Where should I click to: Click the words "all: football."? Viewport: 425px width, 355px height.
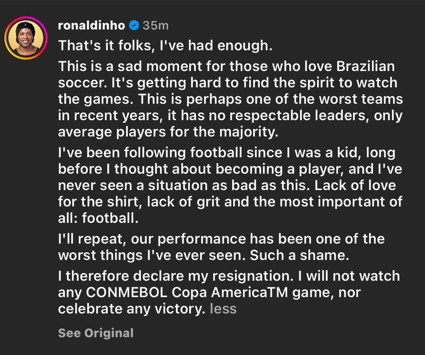click(98, 218)
